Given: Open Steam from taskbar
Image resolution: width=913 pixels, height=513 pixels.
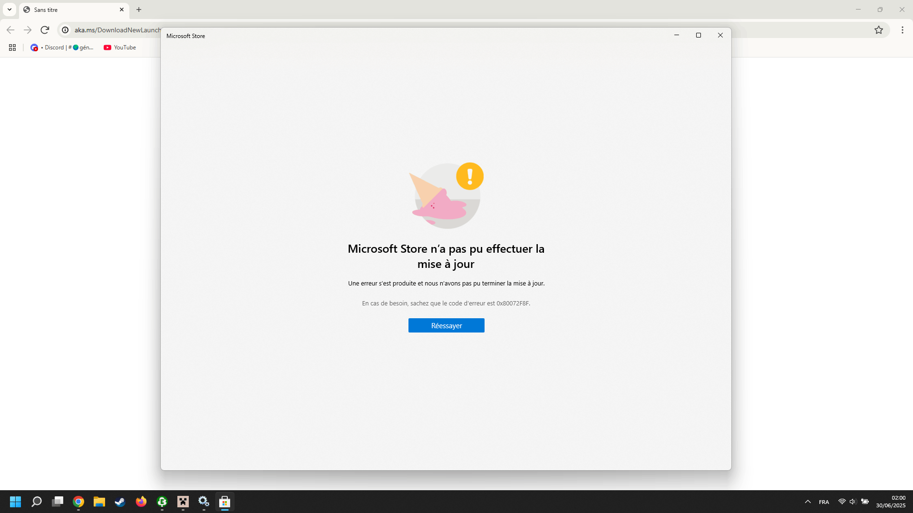Looking at the screenshot, I should (x=120, y=502).
